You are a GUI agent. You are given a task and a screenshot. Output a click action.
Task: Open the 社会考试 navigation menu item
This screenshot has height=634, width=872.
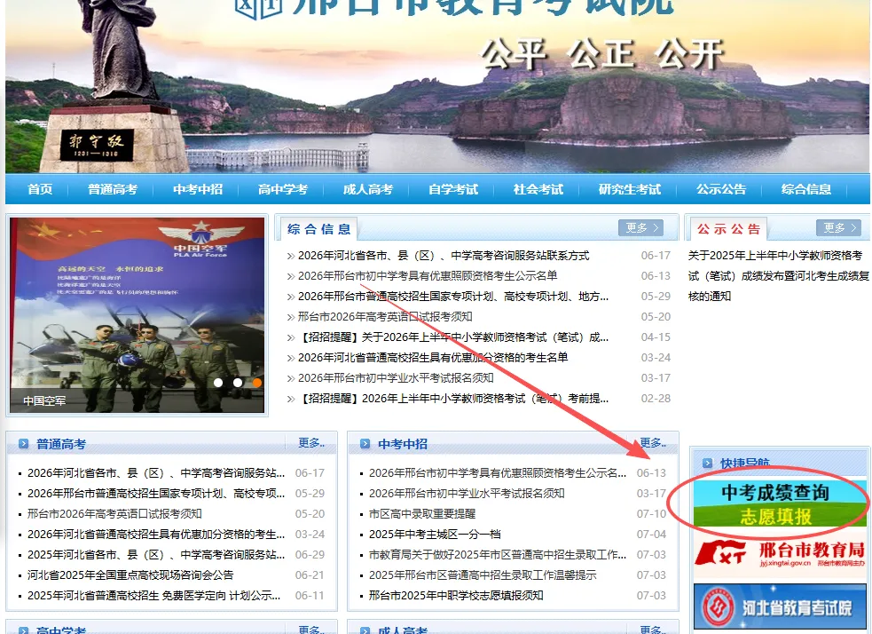[538, 189]
